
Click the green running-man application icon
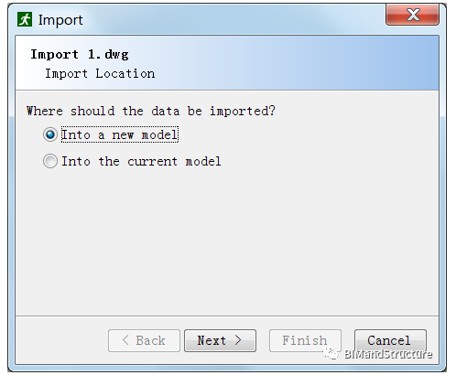pos(25,19)
